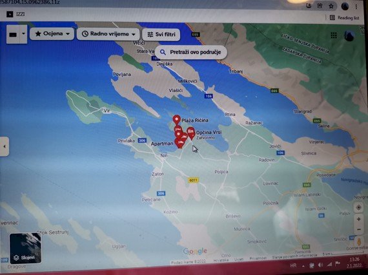The width and height of the screenshot is (368, 275).
Task: Click the bookmark item in bookmarks bar
Action: pyautogui.click(x=15, y=14)
